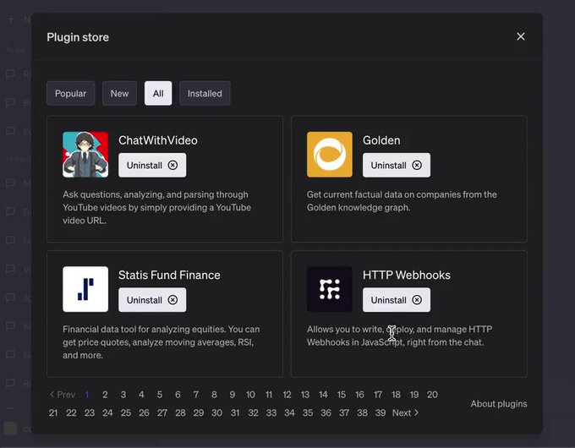575x448 pixels.
Task: Jump to page 4
Action: tap(141, 395)
